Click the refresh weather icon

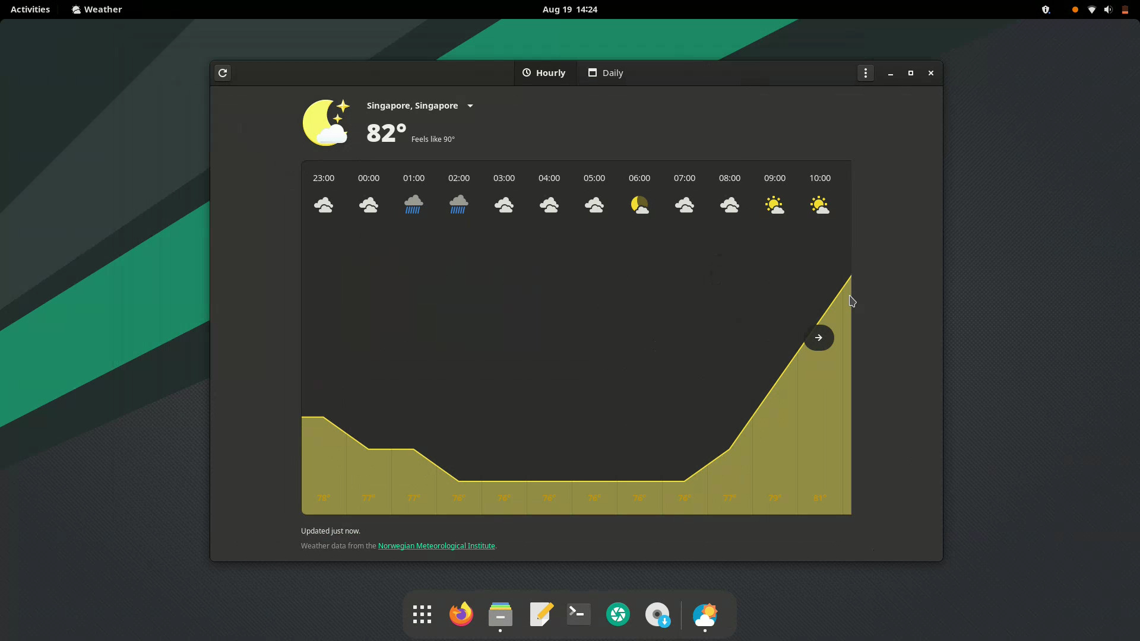[223, 73]
